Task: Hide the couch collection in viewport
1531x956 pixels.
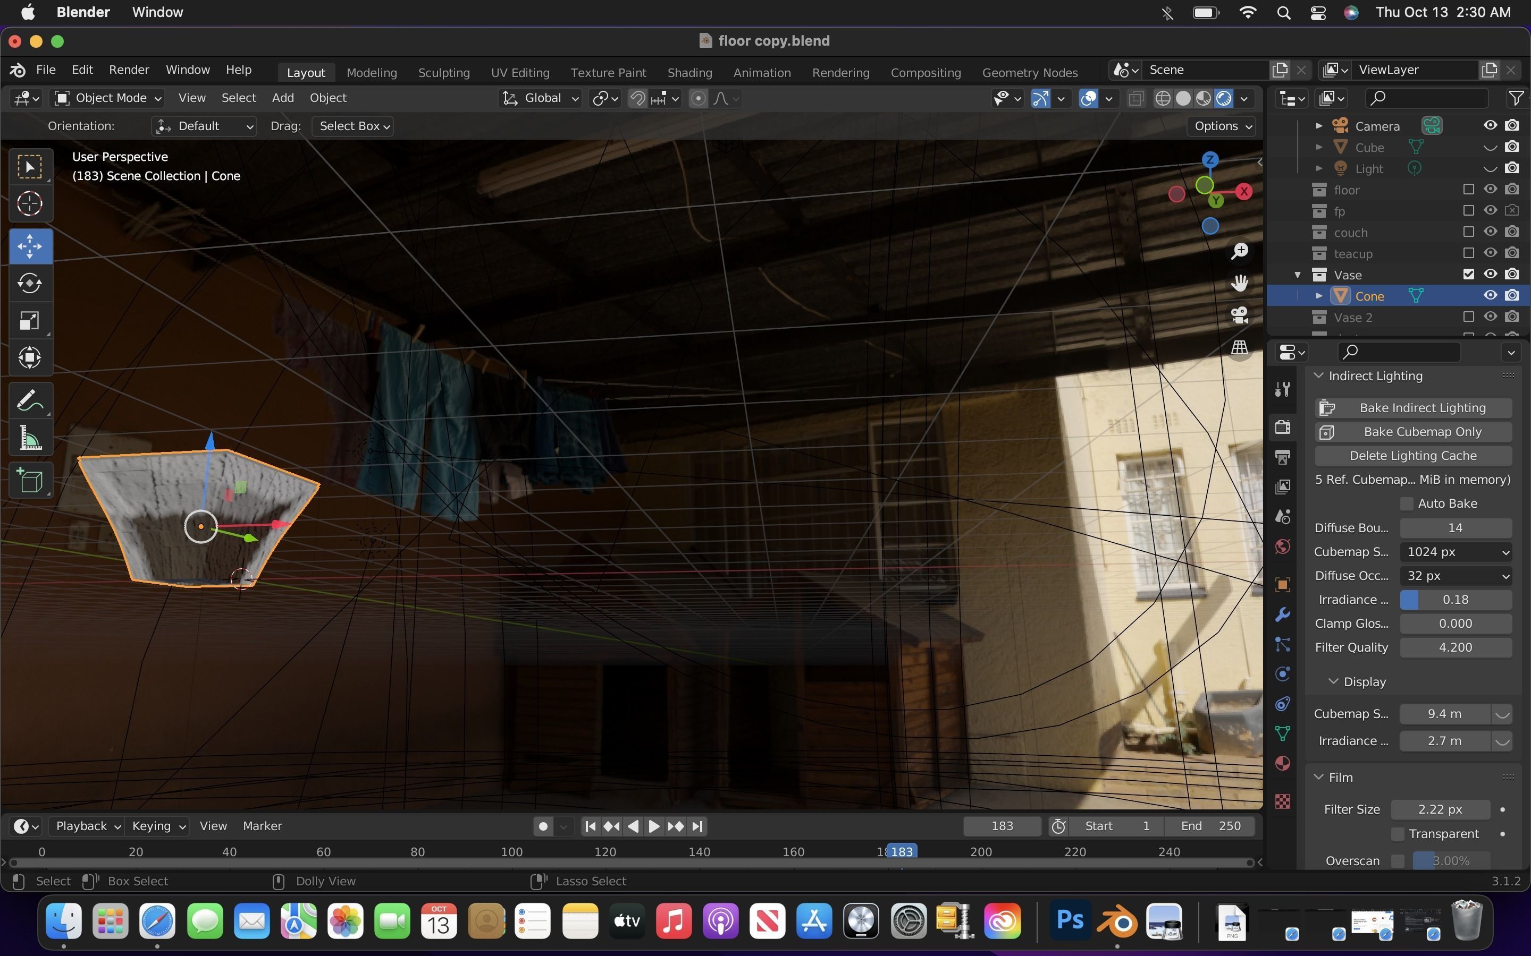Action: coord(1490,232)
